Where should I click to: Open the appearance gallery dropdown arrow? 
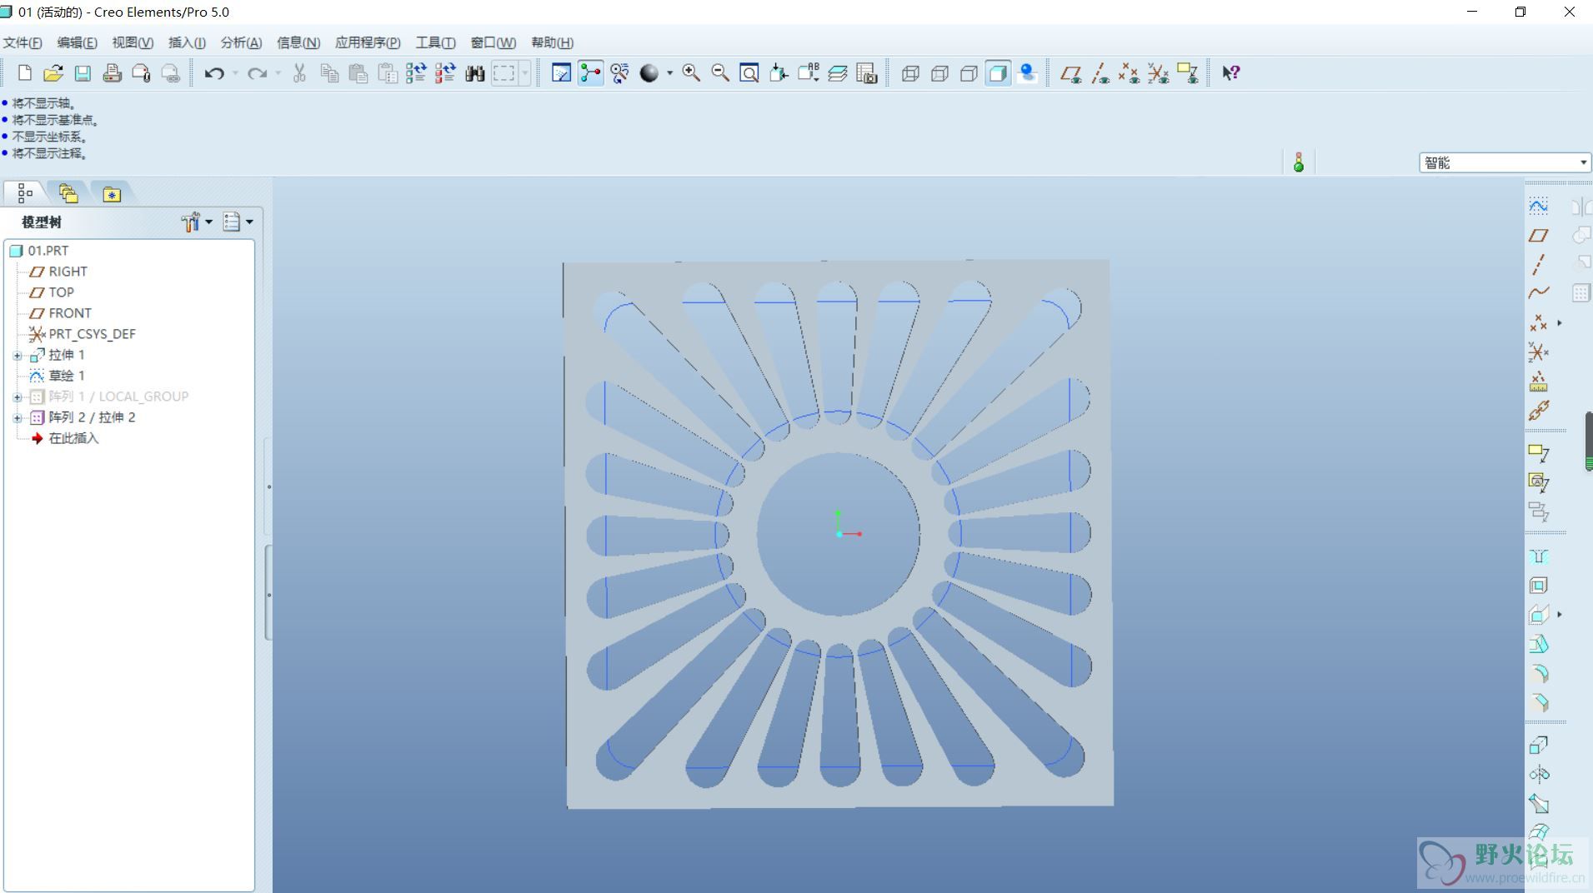click(669, 73)
